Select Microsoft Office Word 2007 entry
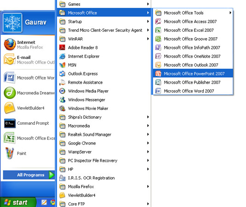 click(193, 91)
